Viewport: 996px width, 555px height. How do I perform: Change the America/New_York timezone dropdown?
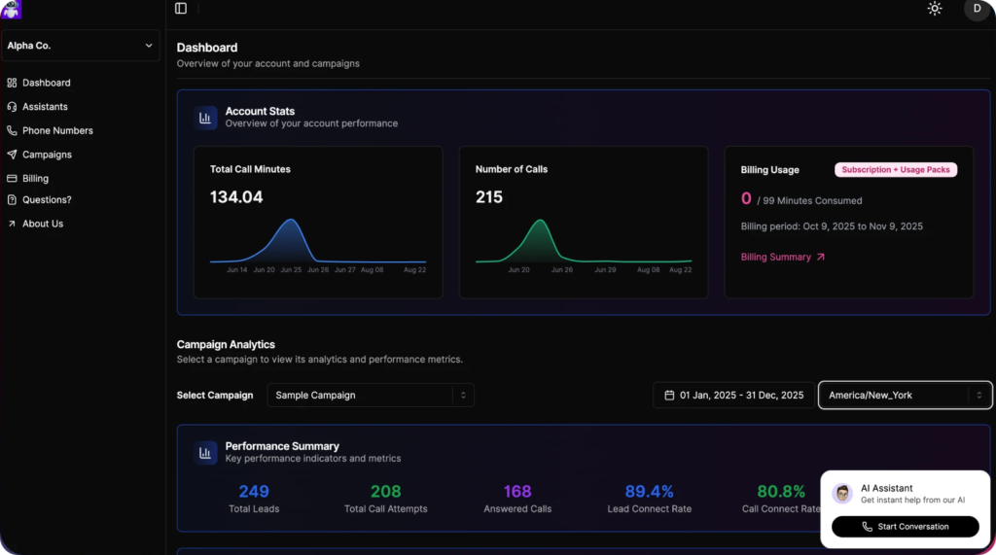click(x=905, y=396)
